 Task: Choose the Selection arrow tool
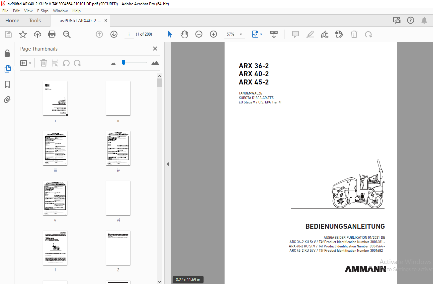[x=170, y=34]
